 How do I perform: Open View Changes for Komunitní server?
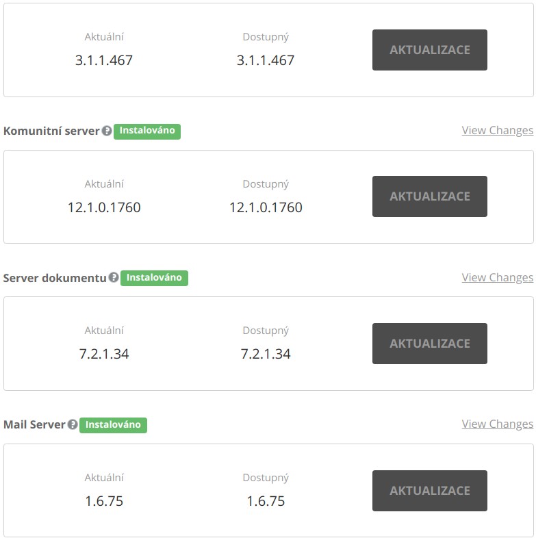tap(497, 130)
